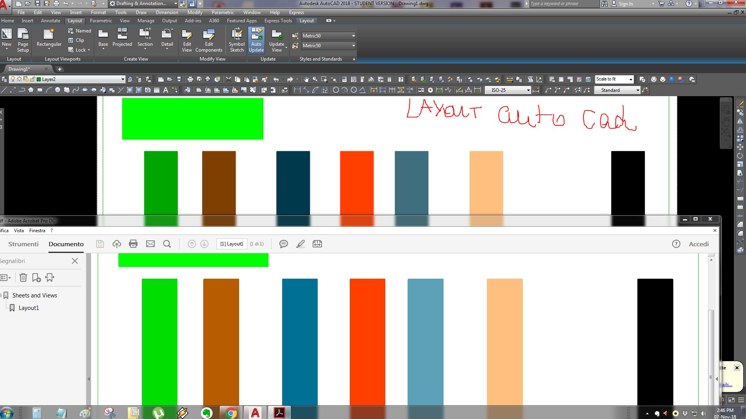Click the Accedi link in Acrobat
This screenshot has width=746, height=419.
tap(698, 244)
